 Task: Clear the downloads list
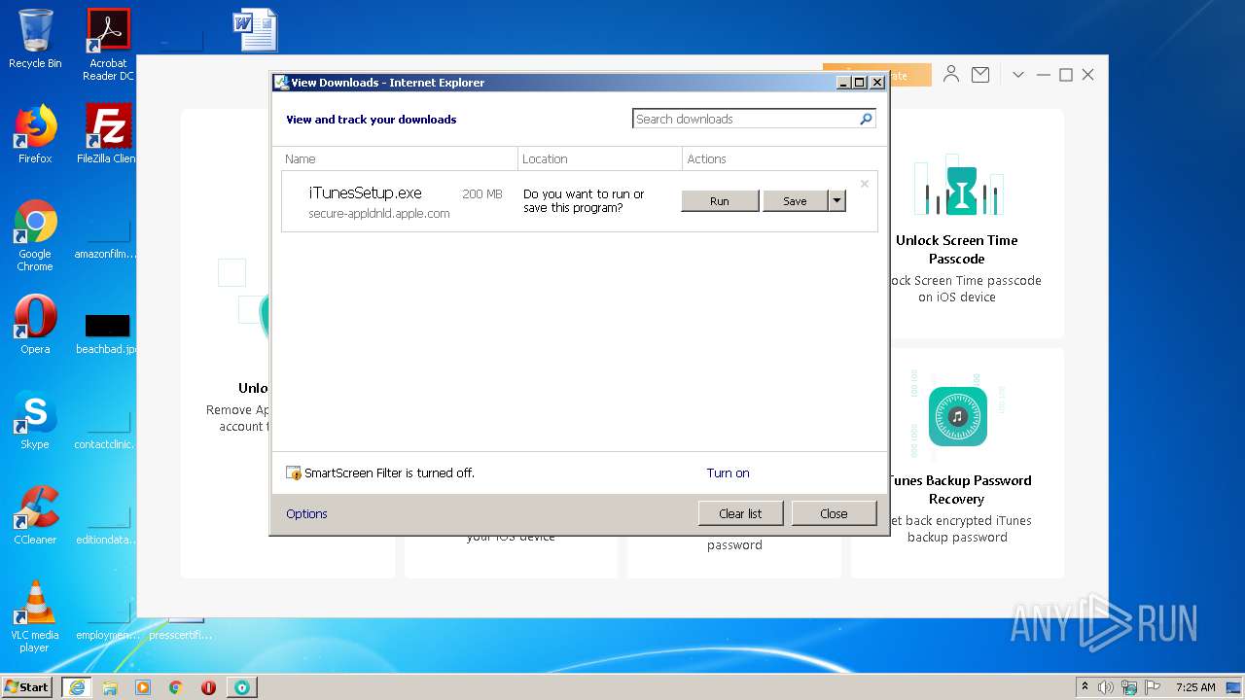740,513
